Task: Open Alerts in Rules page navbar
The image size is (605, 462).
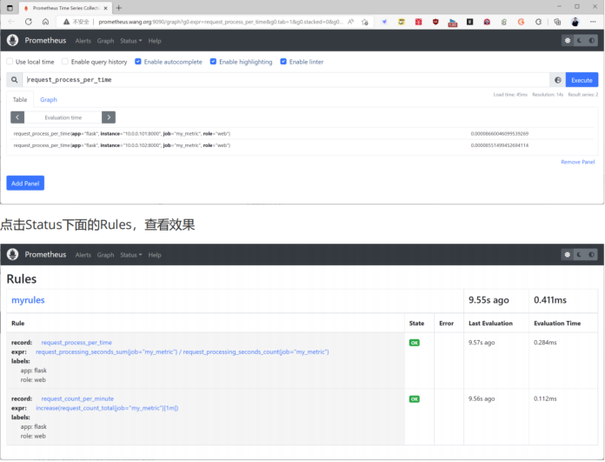Action: pos(83,255)
